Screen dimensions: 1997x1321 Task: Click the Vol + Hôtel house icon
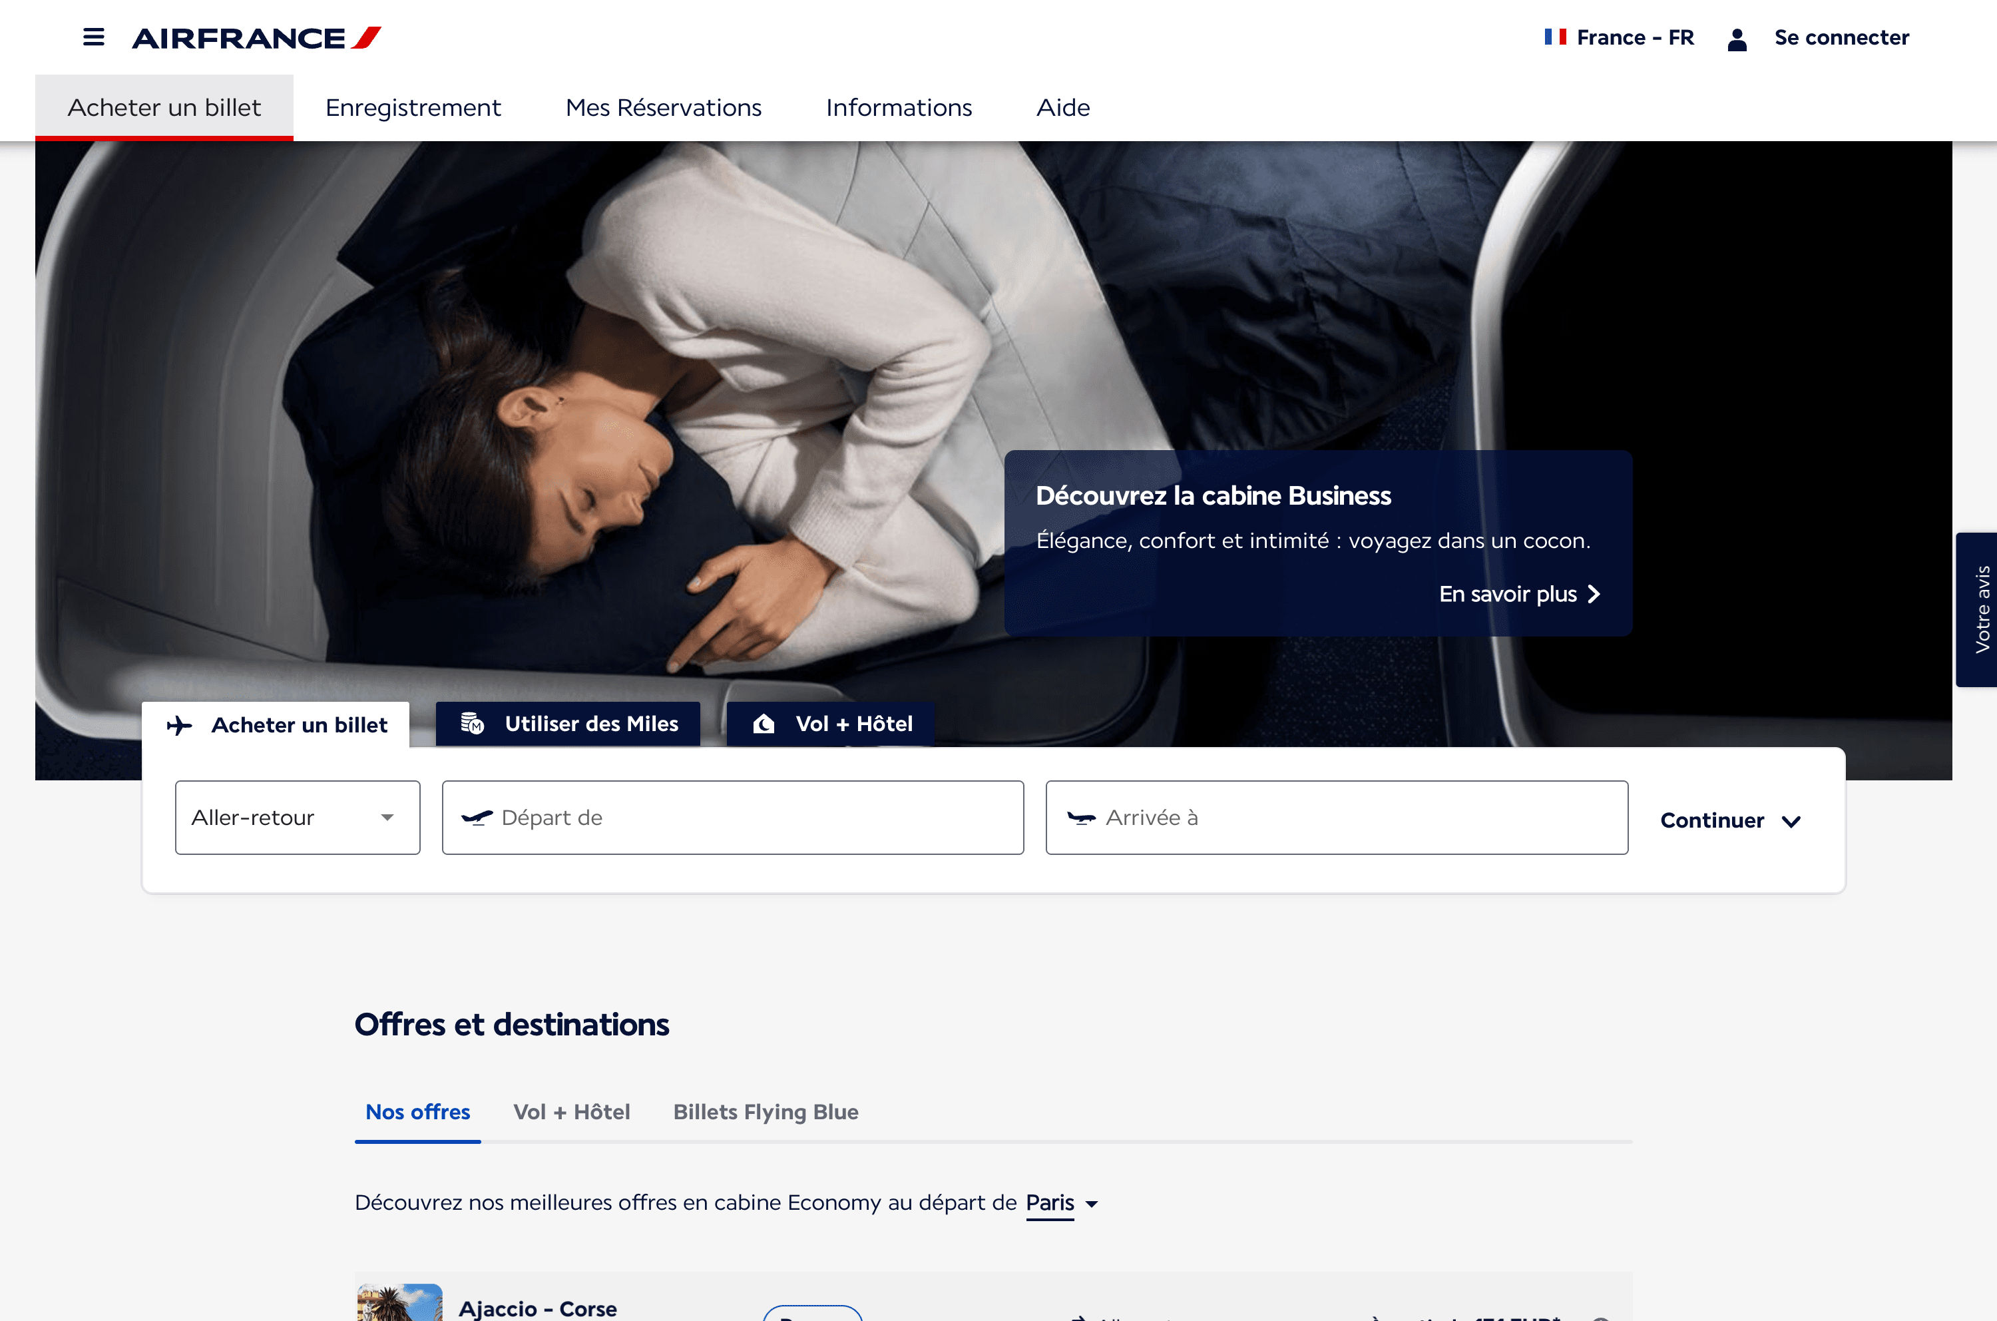[x=763, y=724]
